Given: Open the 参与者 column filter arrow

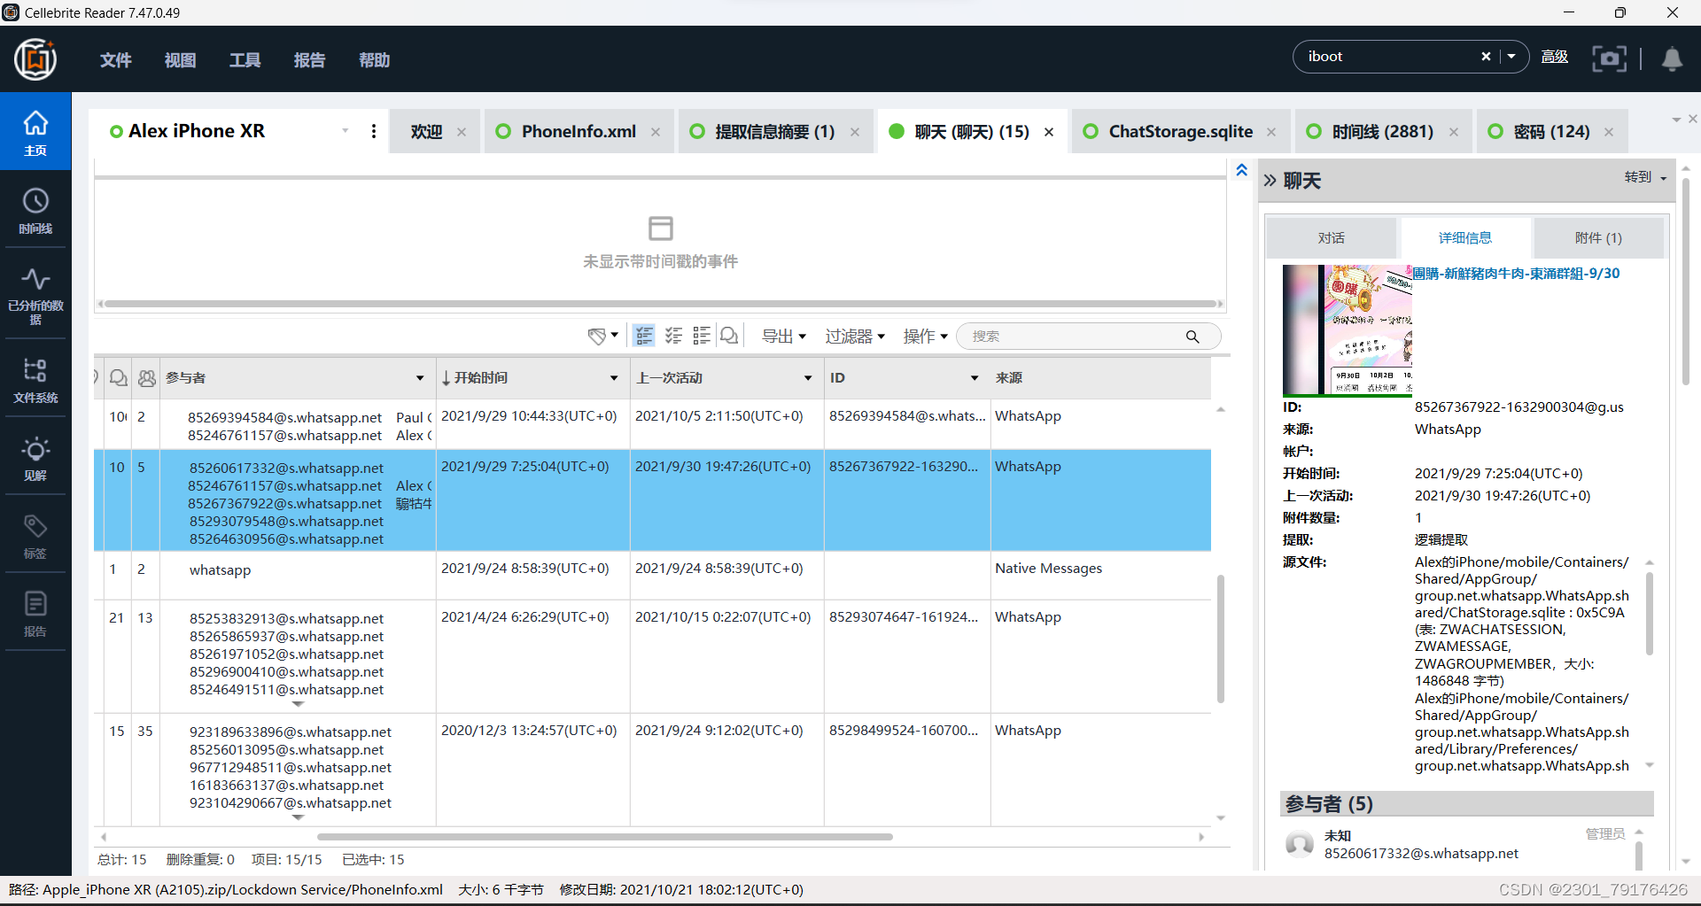Looking at the screenshot, I should 420,378.
